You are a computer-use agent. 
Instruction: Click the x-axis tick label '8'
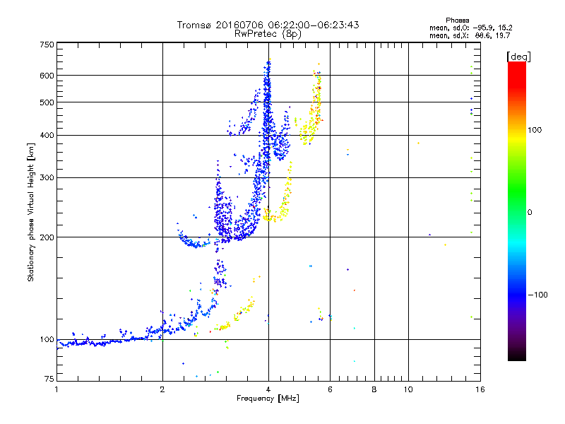(x=374, y=389)
